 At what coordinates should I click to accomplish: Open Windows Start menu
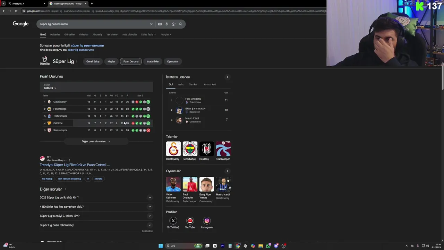point(161,246)
